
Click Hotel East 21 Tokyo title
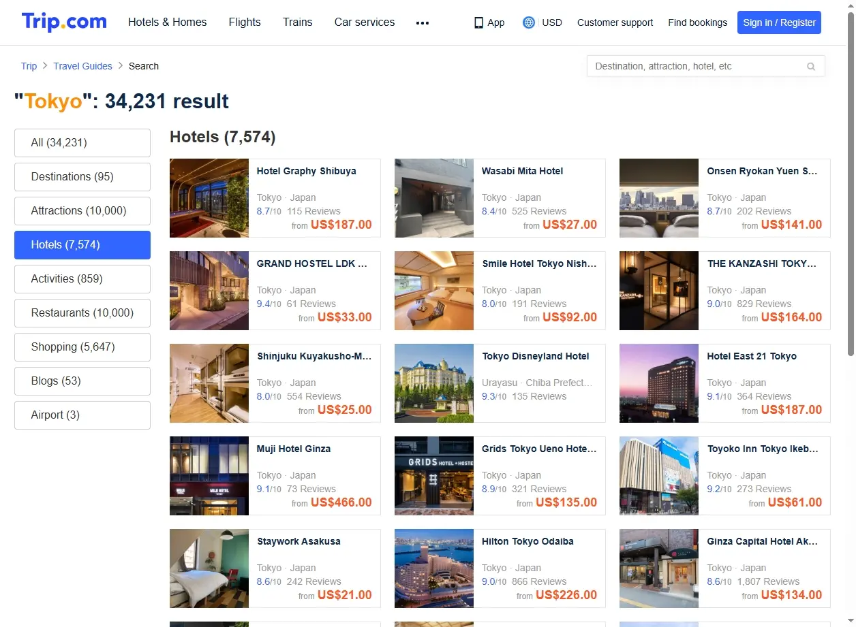(x=752, y=356)
